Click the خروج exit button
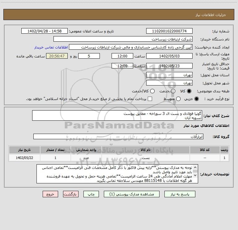 50,194
